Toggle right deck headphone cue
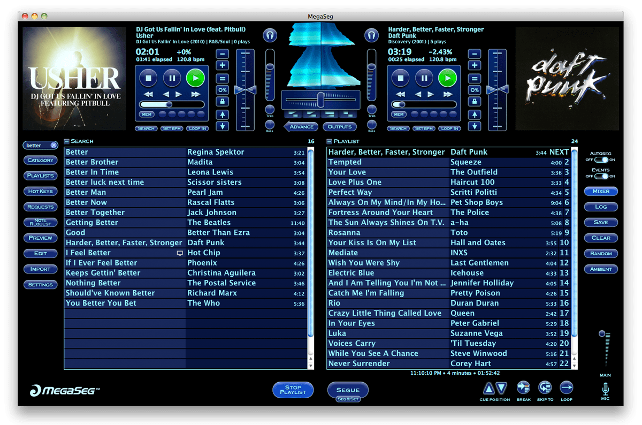 click(371, 35)
